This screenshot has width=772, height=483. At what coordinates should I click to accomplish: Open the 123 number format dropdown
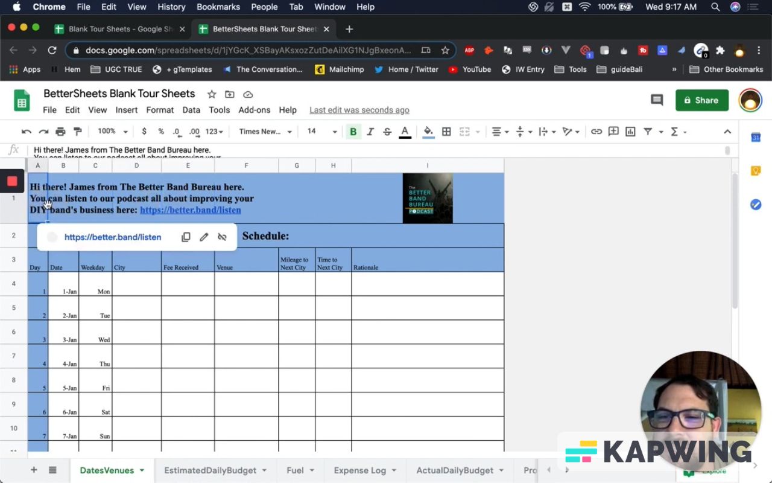click(214, 132)
